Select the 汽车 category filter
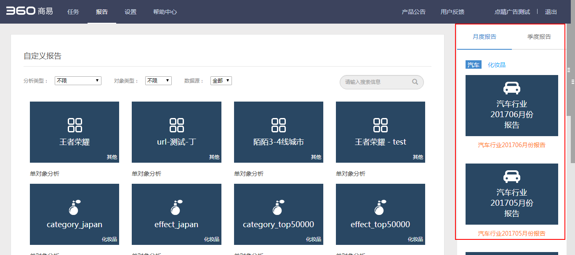This screenshot has width=575, height=255. point(474,65)
